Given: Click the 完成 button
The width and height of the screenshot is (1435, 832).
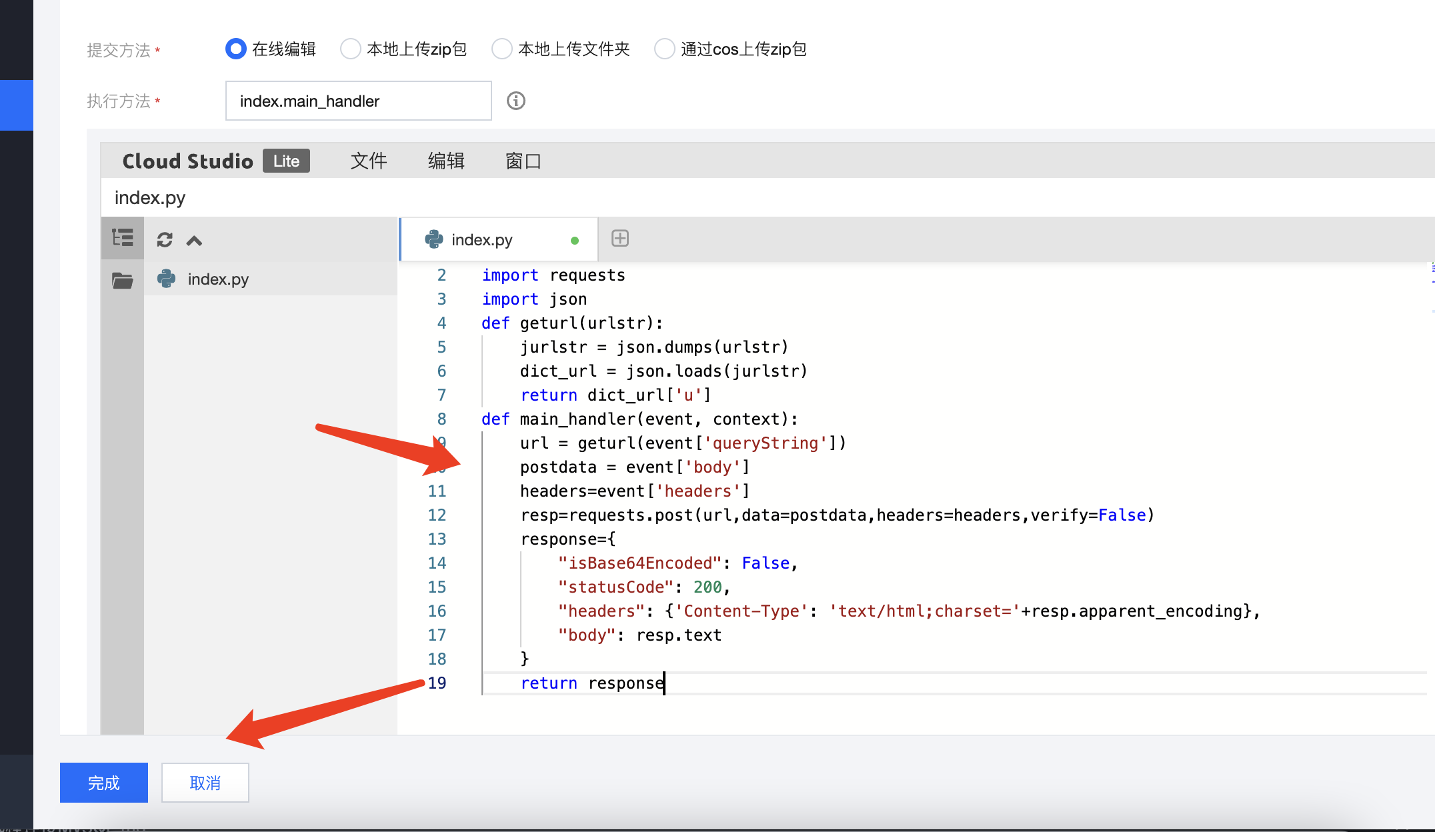Looking at the screenshot, I should pos(104,783).
